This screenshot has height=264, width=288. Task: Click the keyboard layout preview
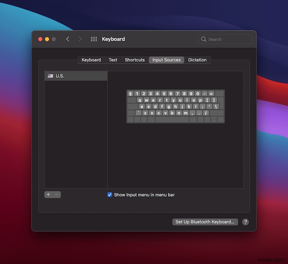[175, 106]
